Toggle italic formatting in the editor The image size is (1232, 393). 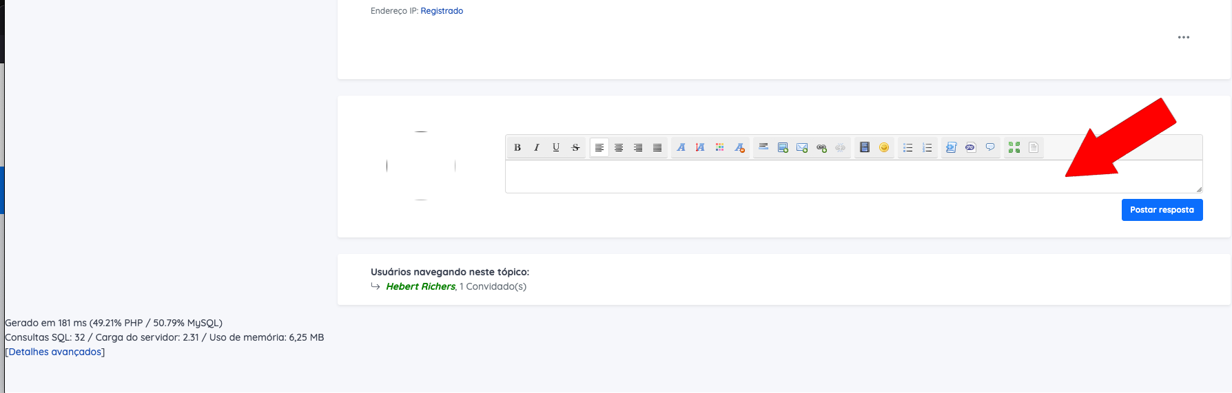[x=537, y=147]
